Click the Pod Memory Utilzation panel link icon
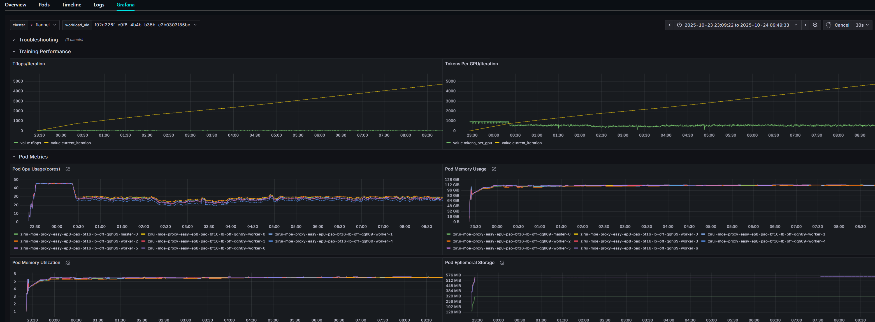This screenshot has width=875, height=322. (68, 262)
